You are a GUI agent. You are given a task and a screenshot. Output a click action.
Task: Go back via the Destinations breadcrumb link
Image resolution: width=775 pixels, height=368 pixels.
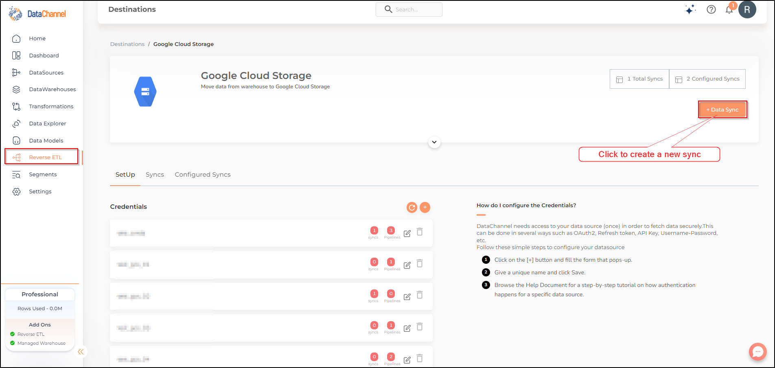(x=127, y=44)
